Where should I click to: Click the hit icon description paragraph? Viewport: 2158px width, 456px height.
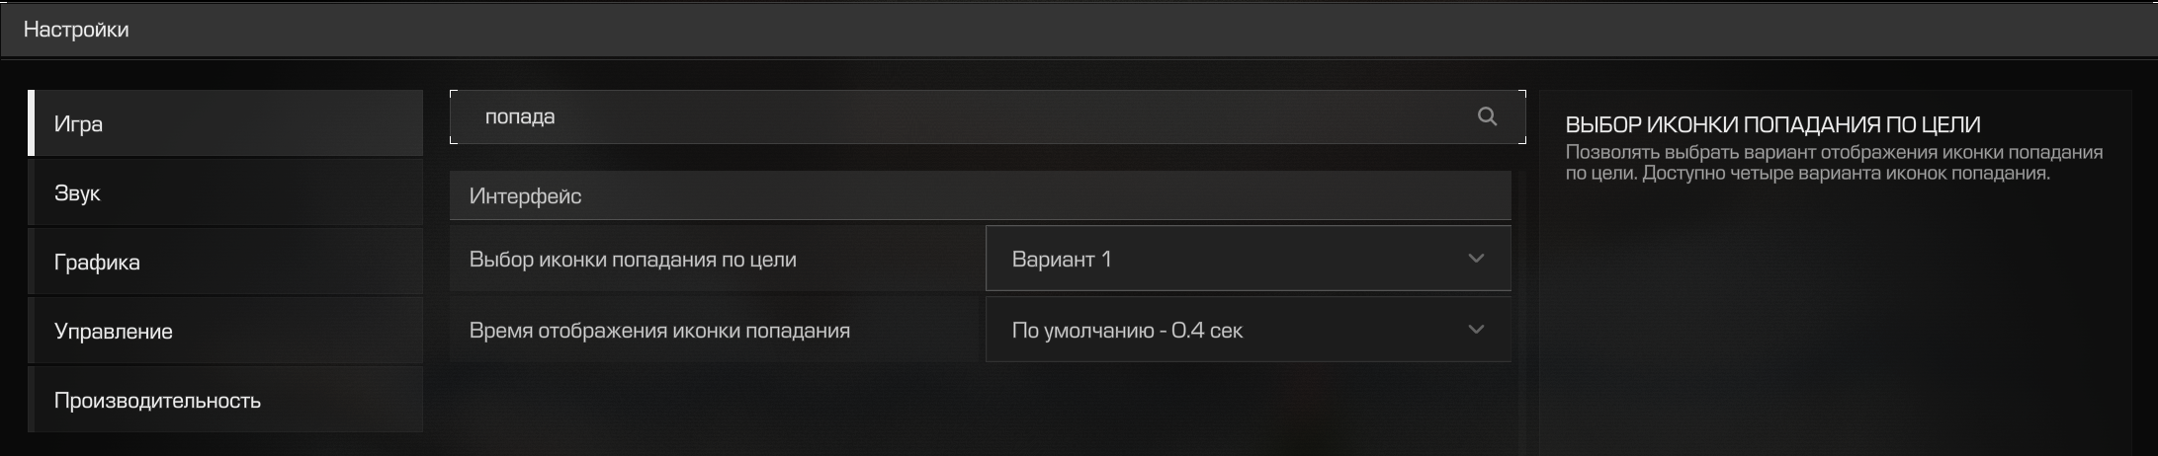pos(1834,163)
